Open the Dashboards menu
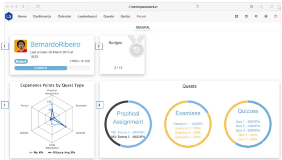Viewport: 282px width, 160px height. 42,16
